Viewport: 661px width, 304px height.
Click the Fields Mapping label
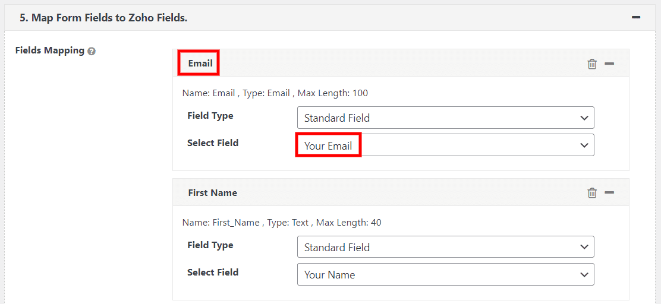point(50,50)
